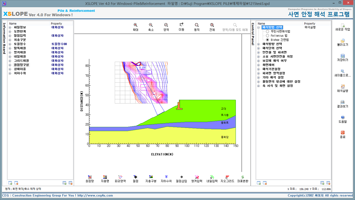The image size is (355, 200).
Task: Start 새로운 작업 new job
Action: click(x=343, y=27)
